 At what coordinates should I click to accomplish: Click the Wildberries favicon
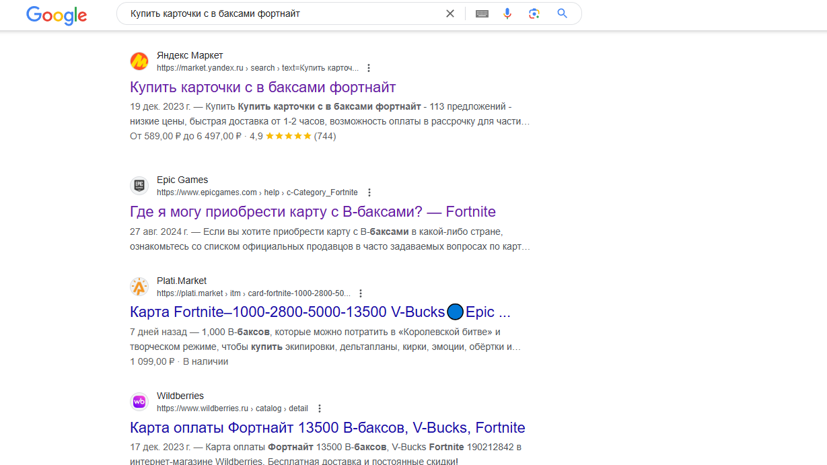[x=139, y=402]
